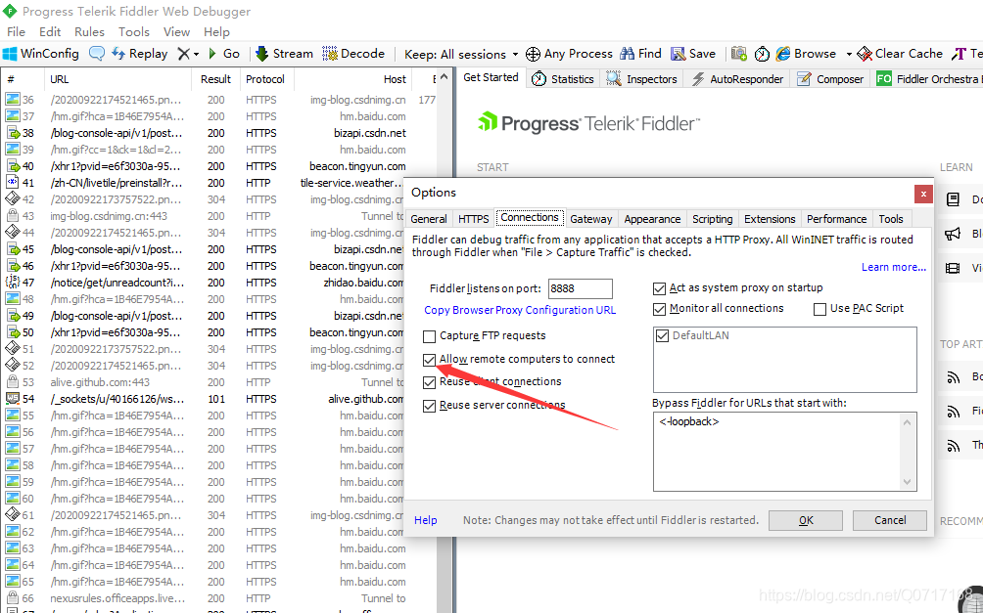Open the Performance options tab

point(836,219)
